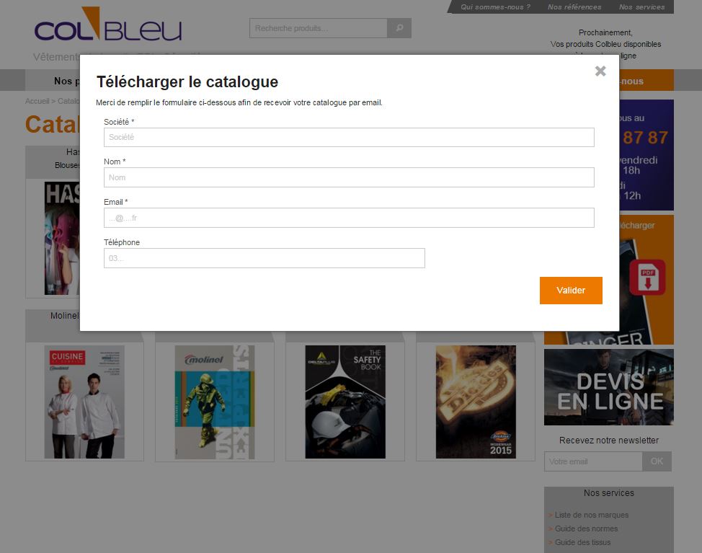Click the Devis en ligne banner
The height and width of the screenshot is (553, 702).
click(x=609, y=387)
